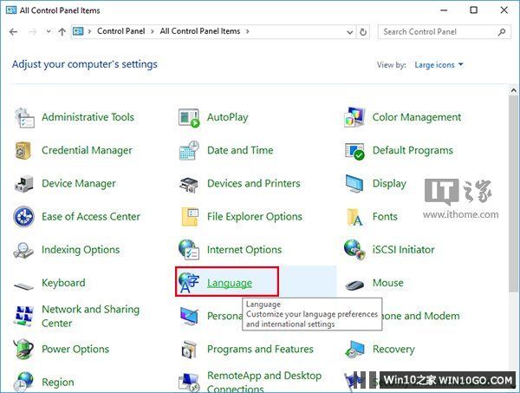Open the iSCSI Initiator icon
Screen dimensions: 520x393
coord(354,250)
